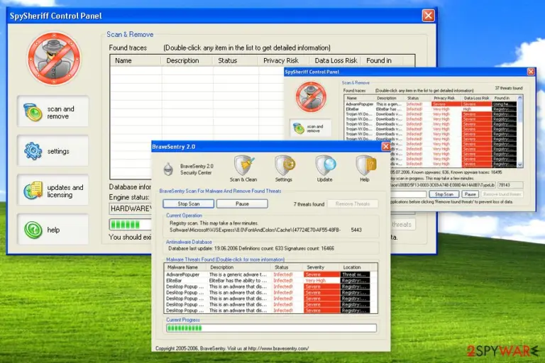The image size is (545, 363).
Task: Click the BraveSentry Settings shield icon
Action: 285,165
